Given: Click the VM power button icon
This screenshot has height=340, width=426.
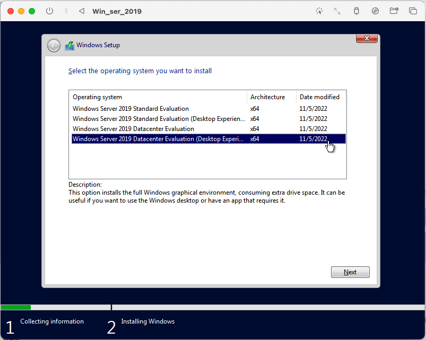Looking at the screenshot, I should [49, 11].
